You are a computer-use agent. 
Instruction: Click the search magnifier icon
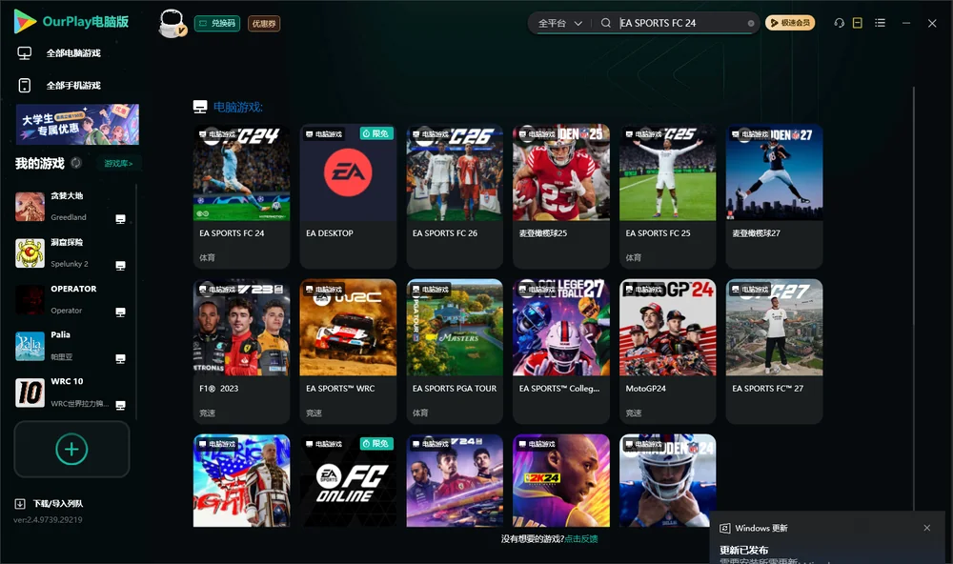pyautogui.click(x=605, y=23)
